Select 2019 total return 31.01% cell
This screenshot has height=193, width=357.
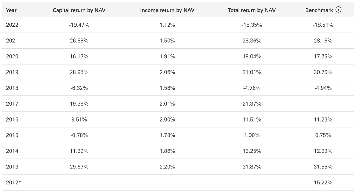click(252, 72)
